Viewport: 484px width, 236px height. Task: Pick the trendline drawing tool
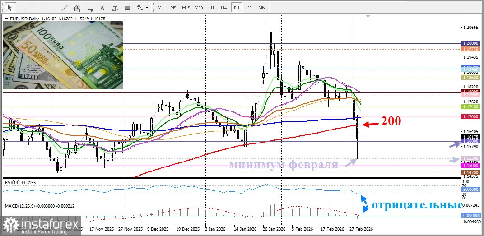point(65,8)
